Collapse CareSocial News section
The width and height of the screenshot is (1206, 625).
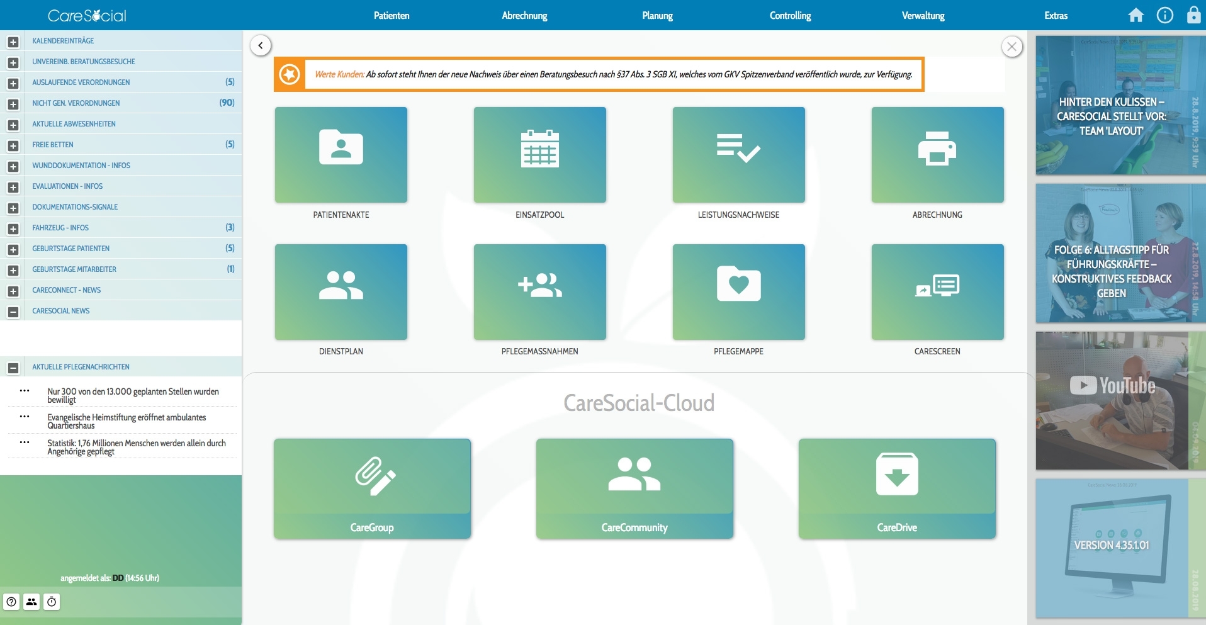tap(13, 312)
